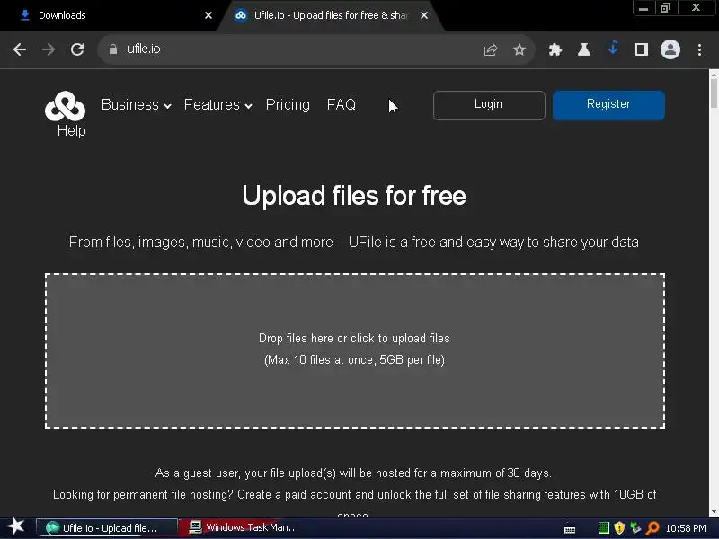Click the network connection tray icon

(x=635, y=528)
